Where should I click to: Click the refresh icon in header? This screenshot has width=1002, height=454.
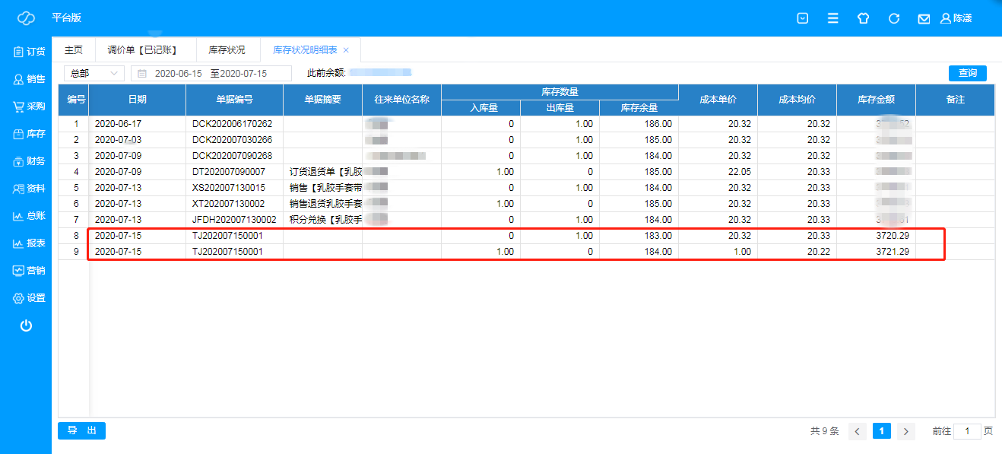894,18
